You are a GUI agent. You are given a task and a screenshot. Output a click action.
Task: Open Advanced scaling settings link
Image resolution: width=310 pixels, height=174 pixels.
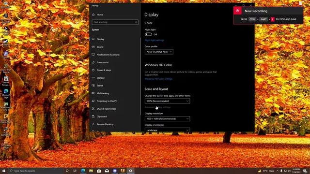tap(157, 107)
